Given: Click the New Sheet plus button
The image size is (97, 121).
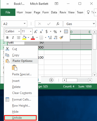Looking at the screenshot, I should 51,80.
